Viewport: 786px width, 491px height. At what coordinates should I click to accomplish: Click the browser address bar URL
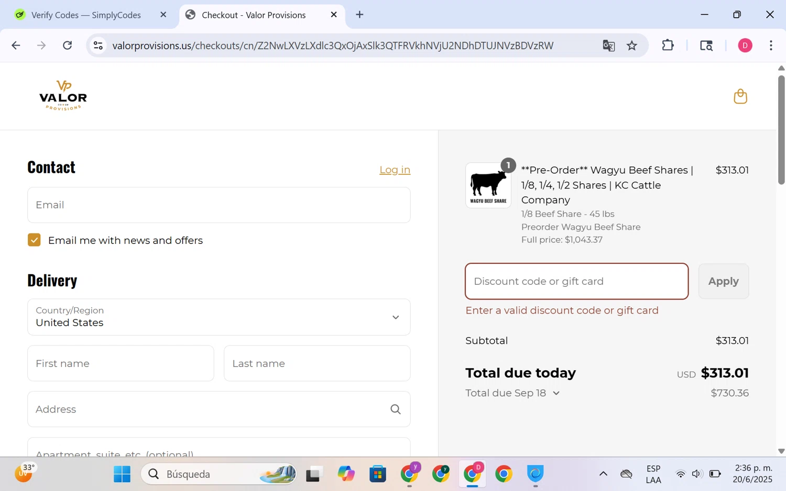coord(333,46)
